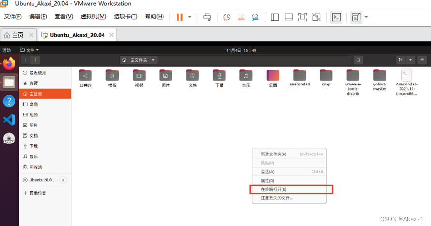Click the stretch guest display icon

pyautogui.click(x=356, y=17)
